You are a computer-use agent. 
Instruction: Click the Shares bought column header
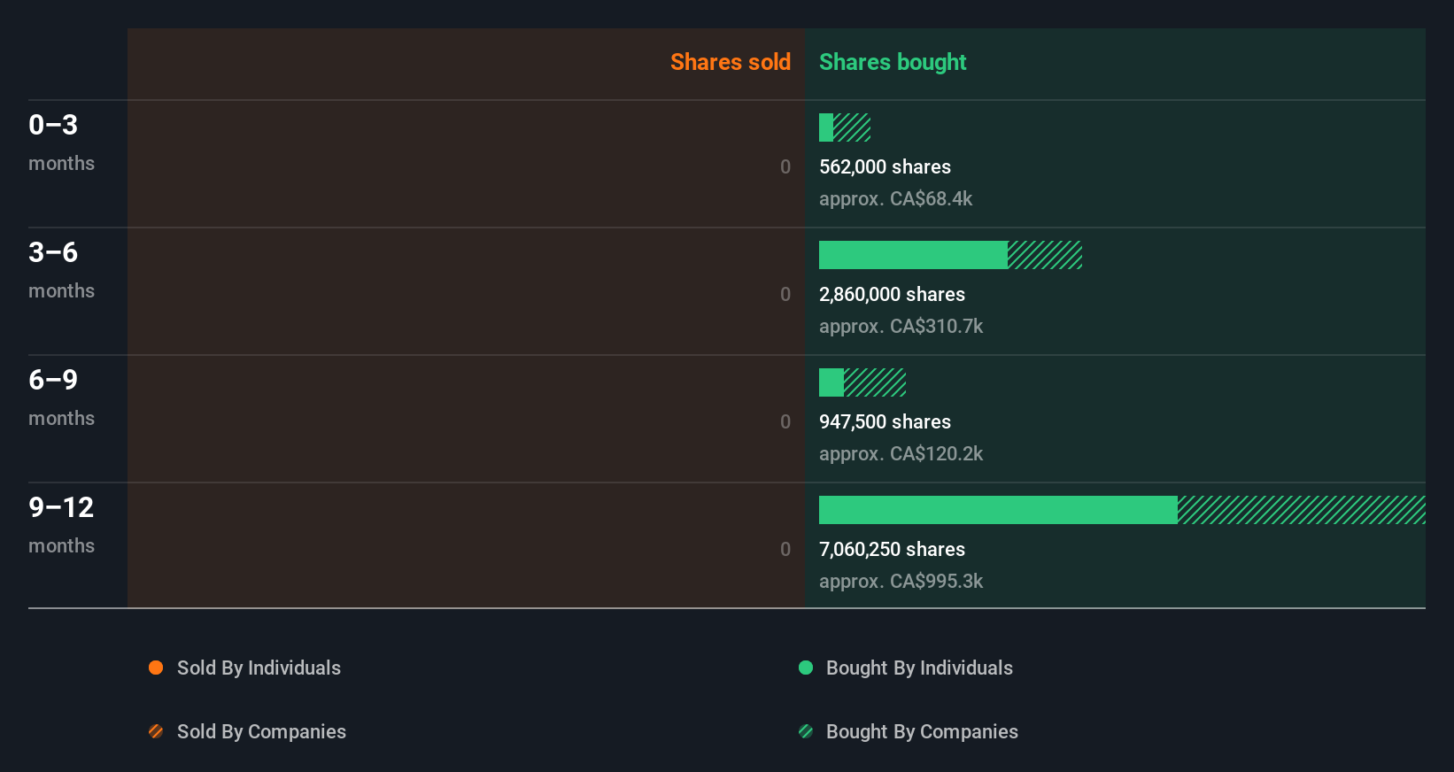[x=893, y=62]
